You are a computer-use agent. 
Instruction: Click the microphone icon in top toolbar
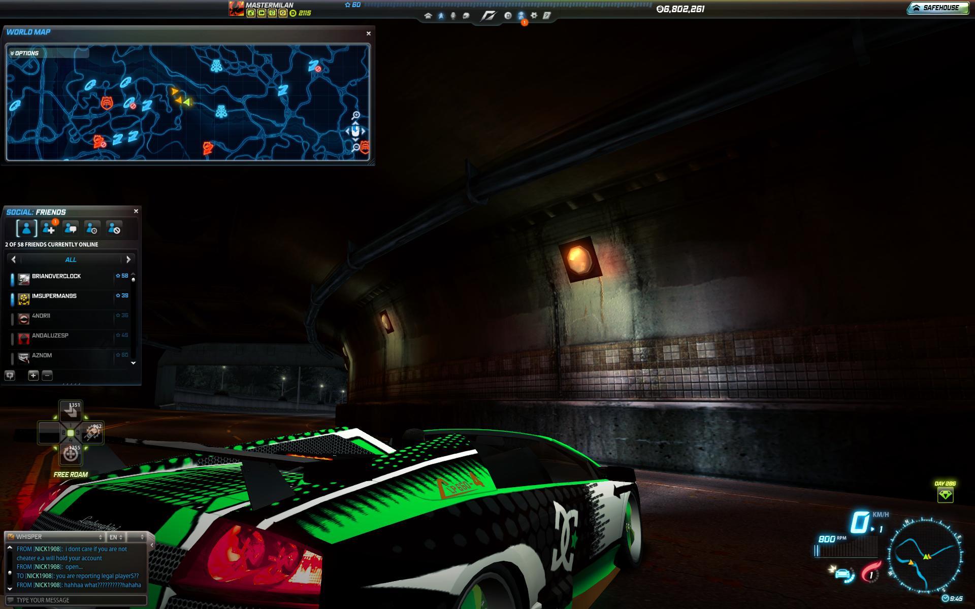tap(453, 16)
